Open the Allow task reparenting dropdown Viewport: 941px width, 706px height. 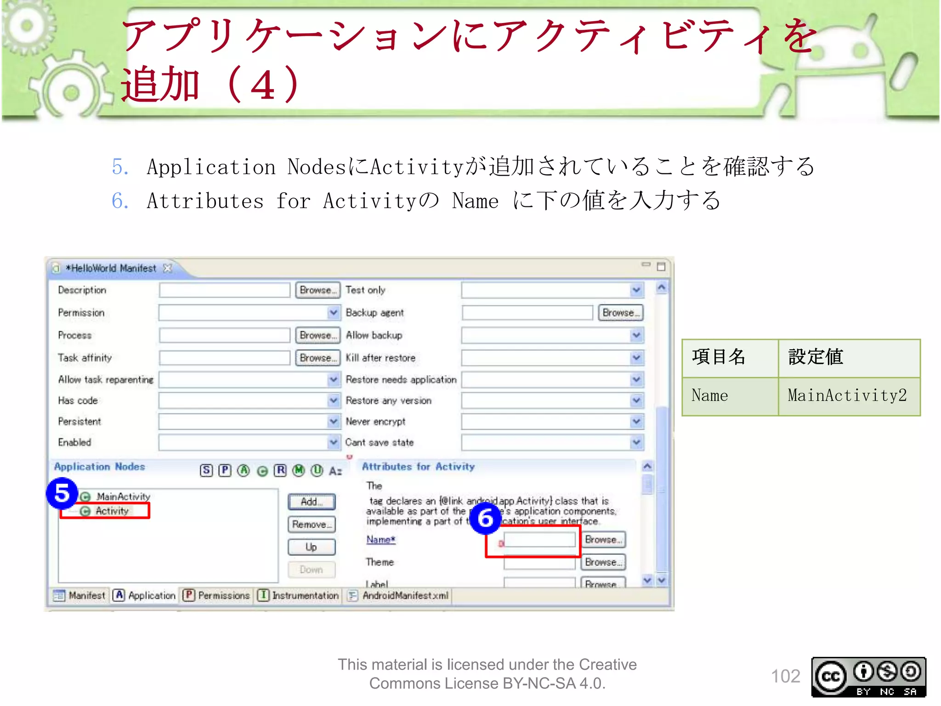click(x=334, y=380)
